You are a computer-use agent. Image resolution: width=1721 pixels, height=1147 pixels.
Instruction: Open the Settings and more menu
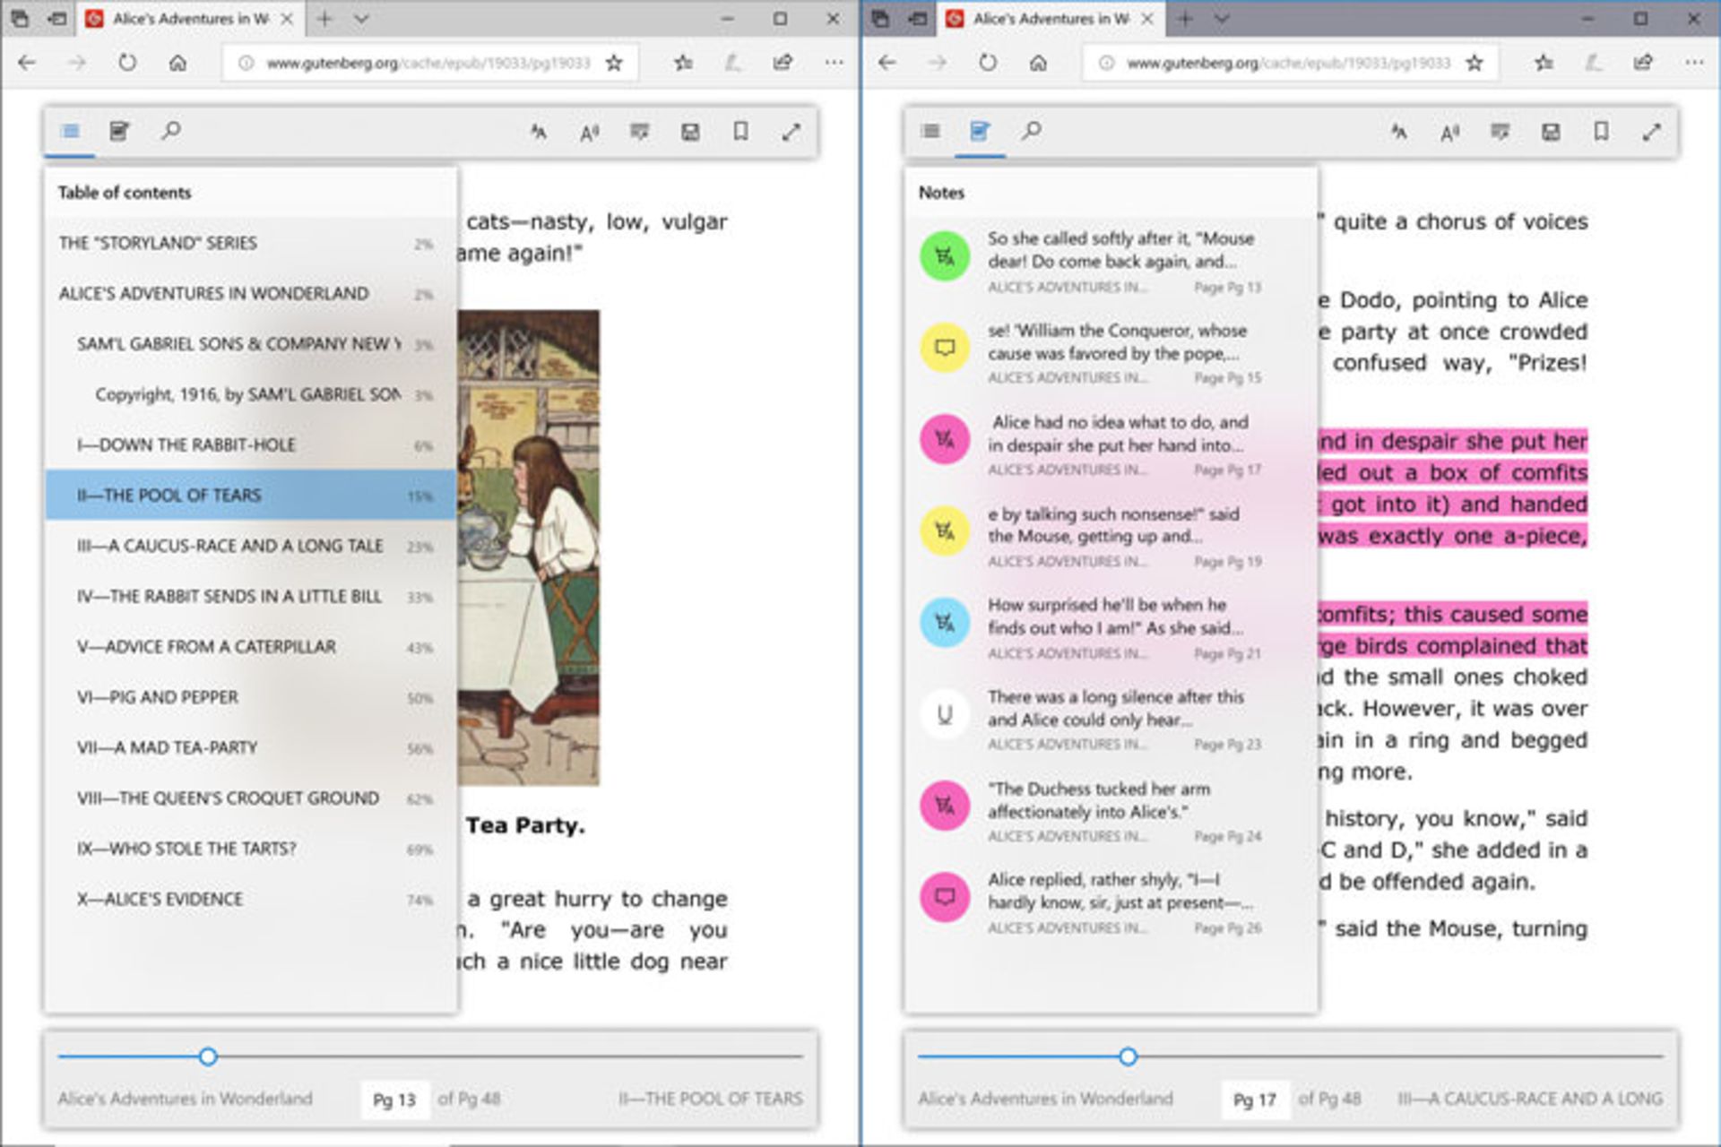click(835, 62)
